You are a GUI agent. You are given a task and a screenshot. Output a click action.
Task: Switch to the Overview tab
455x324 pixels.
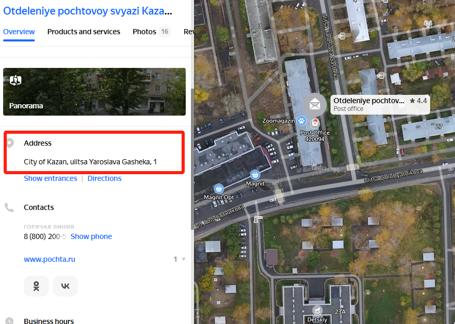19,32
